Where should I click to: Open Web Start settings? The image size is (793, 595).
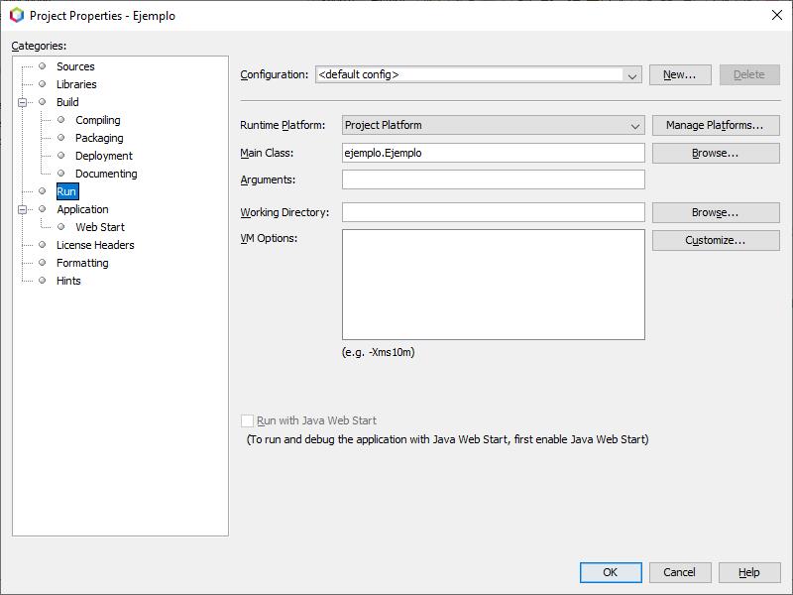coord(100,227)
